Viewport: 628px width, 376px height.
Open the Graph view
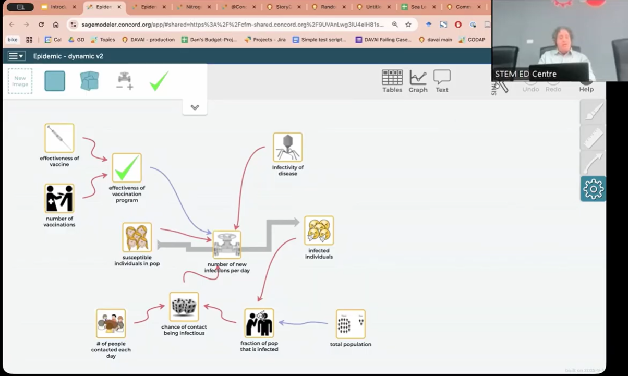tap(418, 81)
